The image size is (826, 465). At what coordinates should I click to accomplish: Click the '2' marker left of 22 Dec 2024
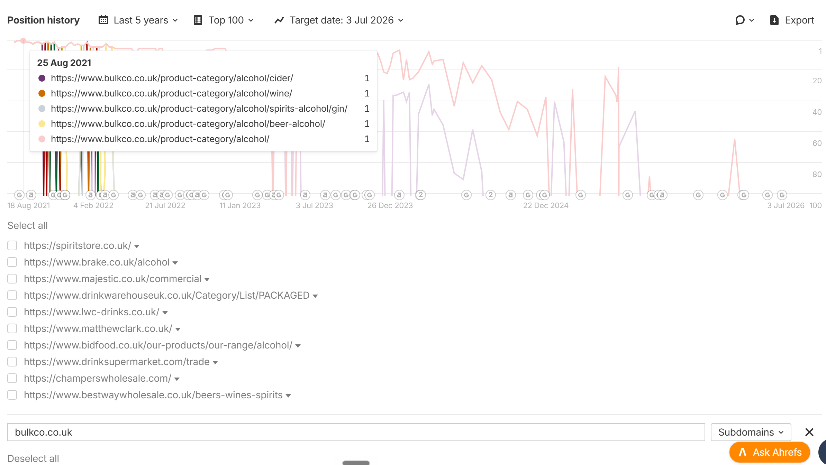point(491,195)
